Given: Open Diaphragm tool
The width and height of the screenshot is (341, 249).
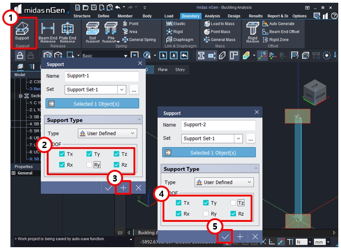Looking at the screenshot, I should pyautogui.click(x=180, y=39).
